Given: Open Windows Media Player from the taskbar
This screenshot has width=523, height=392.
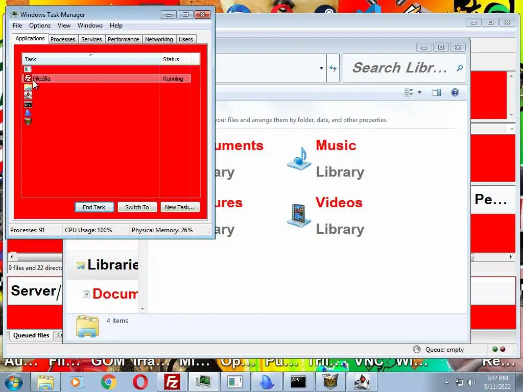Looking at the screenshot, I should coord(76,382).
